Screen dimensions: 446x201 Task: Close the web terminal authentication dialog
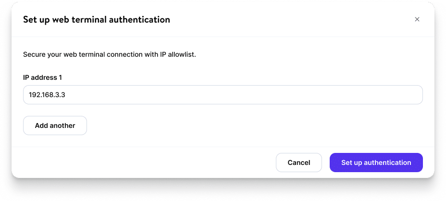click(417, 20)
